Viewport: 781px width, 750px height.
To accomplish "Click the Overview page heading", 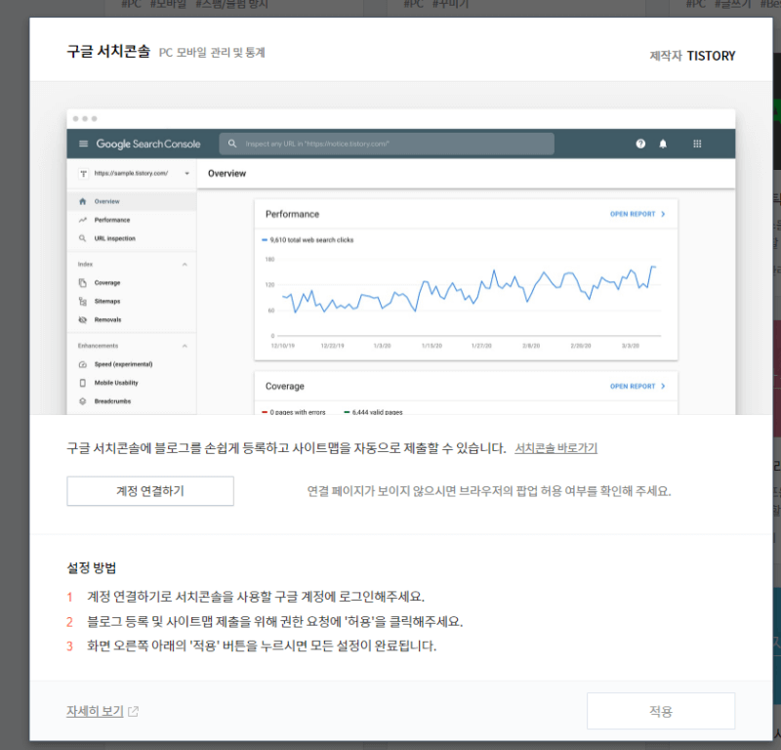I will (x=227, y=174).
